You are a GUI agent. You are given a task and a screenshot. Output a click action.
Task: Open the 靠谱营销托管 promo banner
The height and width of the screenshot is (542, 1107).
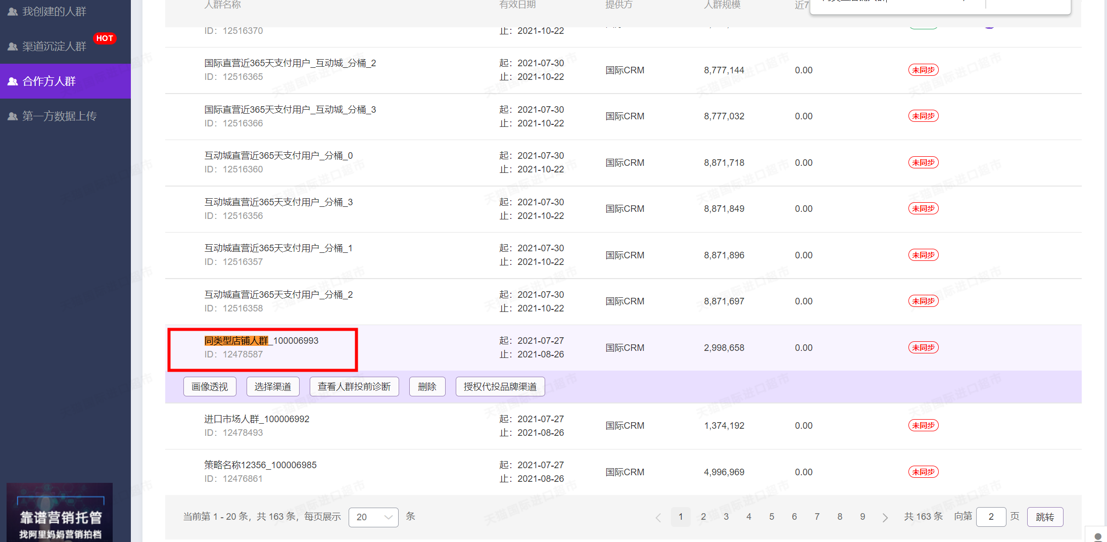(x=60, y=512)
